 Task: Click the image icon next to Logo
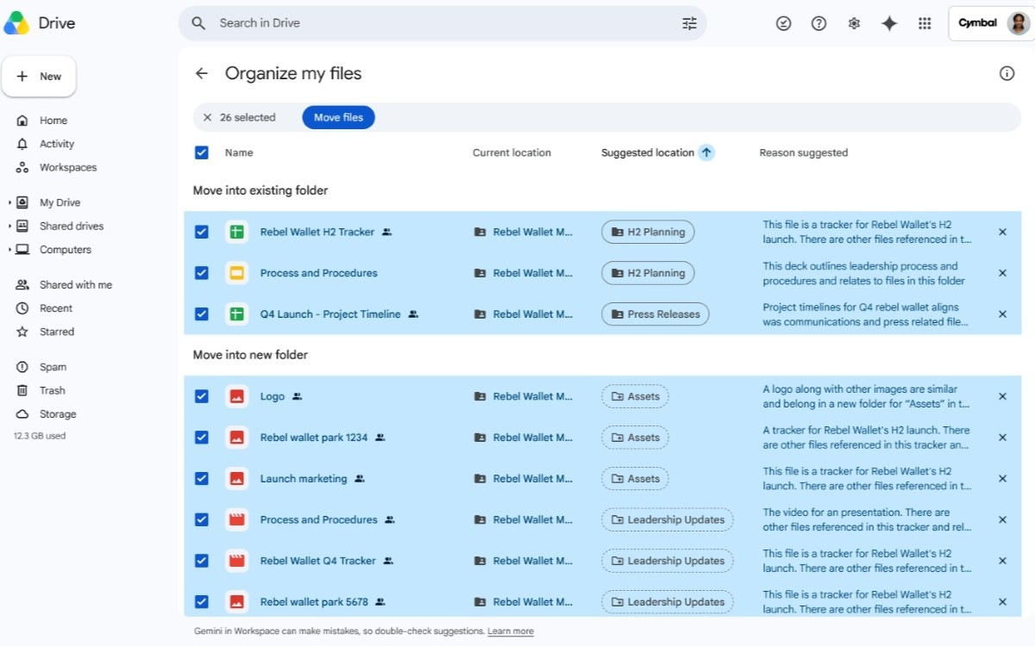coord(236,396)
